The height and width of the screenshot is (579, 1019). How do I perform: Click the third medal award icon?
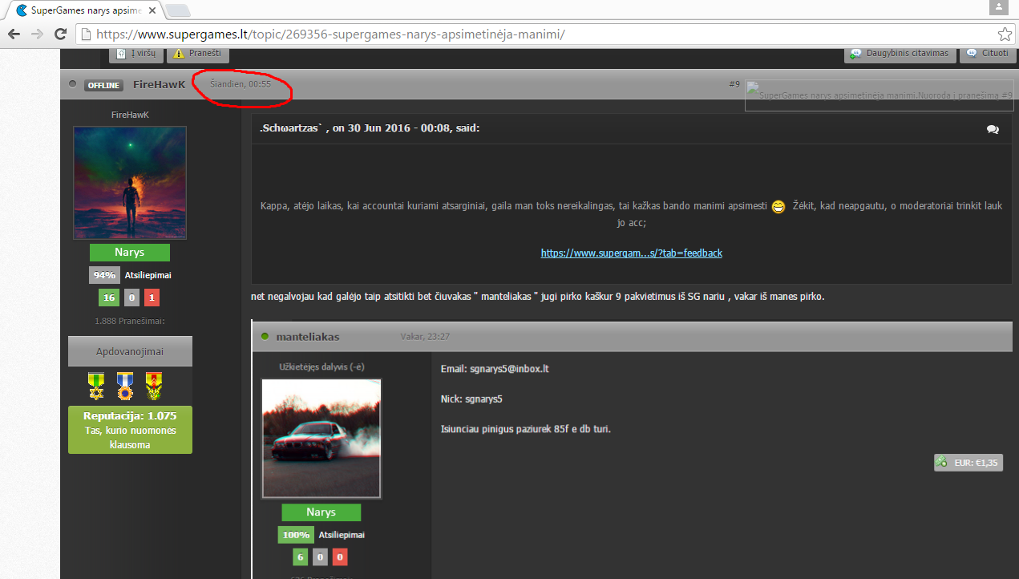coord(154,386)
